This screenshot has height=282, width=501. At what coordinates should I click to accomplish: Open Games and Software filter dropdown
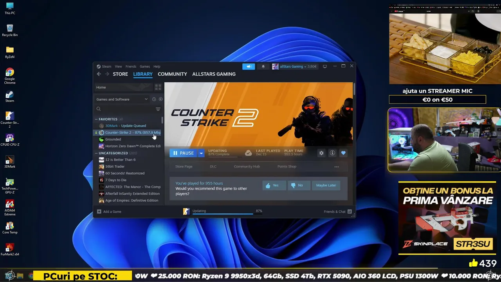point(122,99)
